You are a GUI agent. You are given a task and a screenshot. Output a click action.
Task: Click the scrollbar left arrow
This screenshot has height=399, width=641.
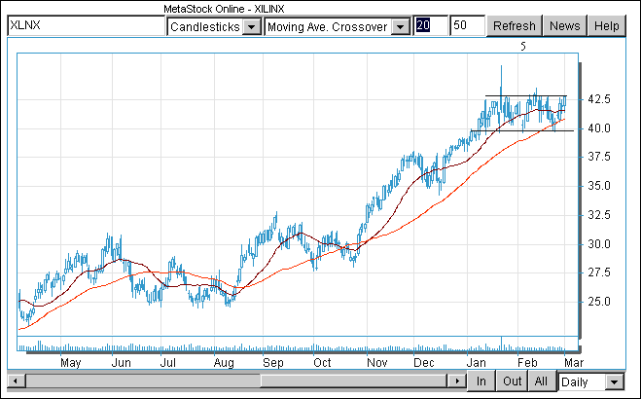[x=15, y=381]
